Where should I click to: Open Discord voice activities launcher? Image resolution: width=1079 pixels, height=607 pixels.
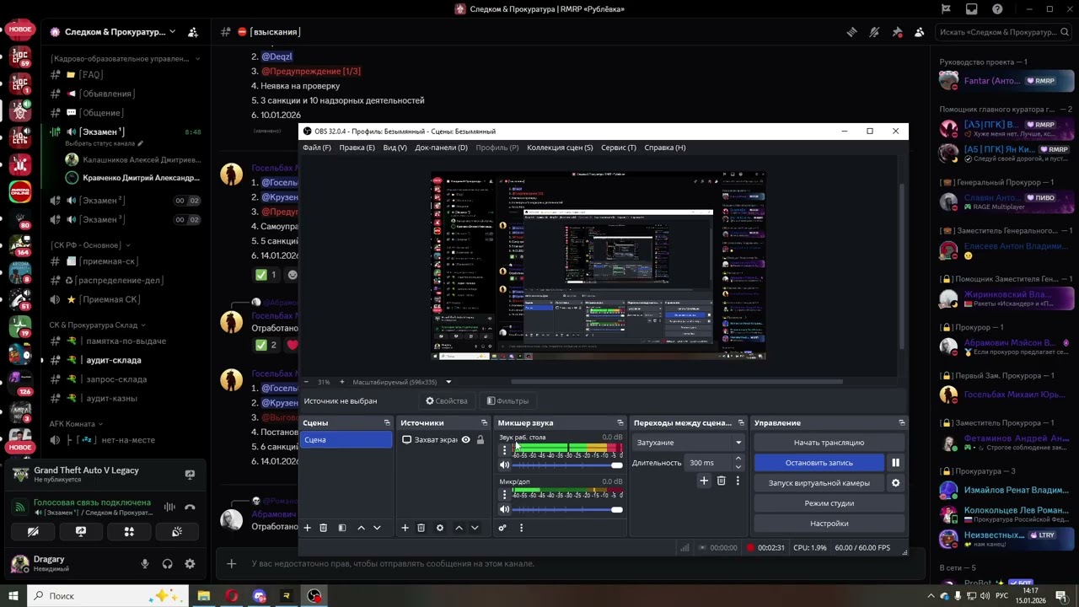[x=129, y=532]
